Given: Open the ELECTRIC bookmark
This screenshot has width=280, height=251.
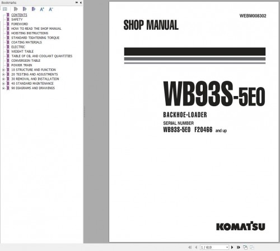Looking at the screenshot, I should tap(18, 47).
